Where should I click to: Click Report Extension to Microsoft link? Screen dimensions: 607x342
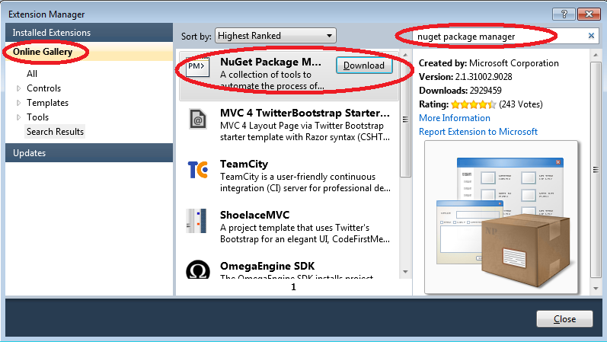point(478,132)
